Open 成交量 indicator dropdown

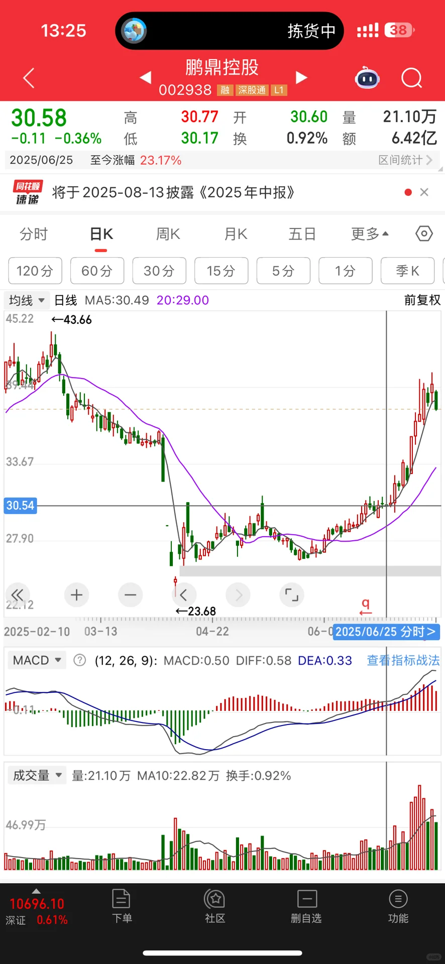click(37, 776)
